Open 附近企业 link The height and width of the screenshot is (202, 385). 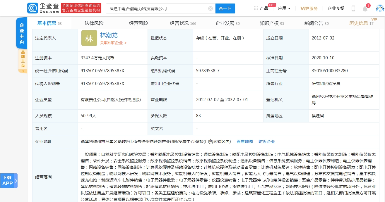coord(266,141)
